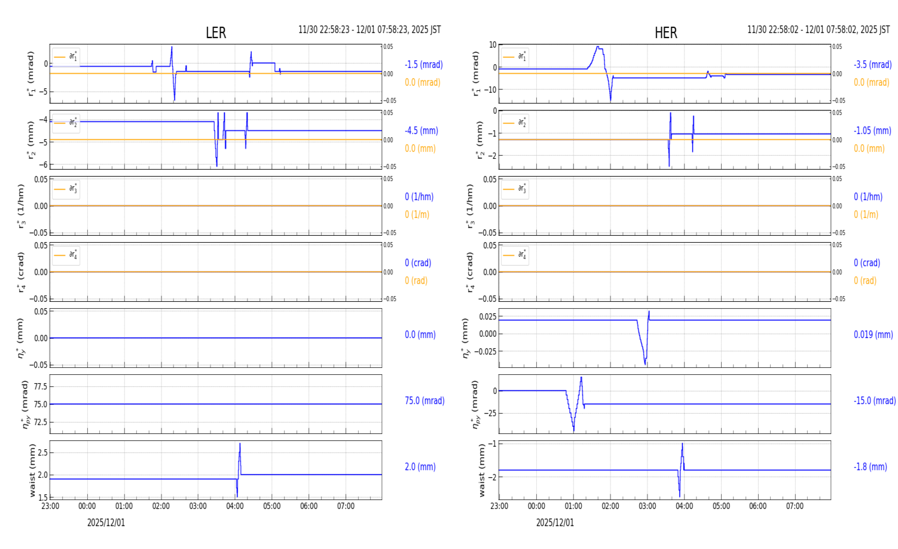Click the LER 0 (crad) readout
The image size is (898, 549).
click(418, 263)
